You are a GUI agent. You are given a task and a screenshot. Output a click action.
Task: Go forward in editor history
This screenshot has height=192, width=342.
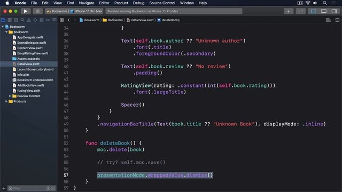pyautogui.click(x=75, y=20)
